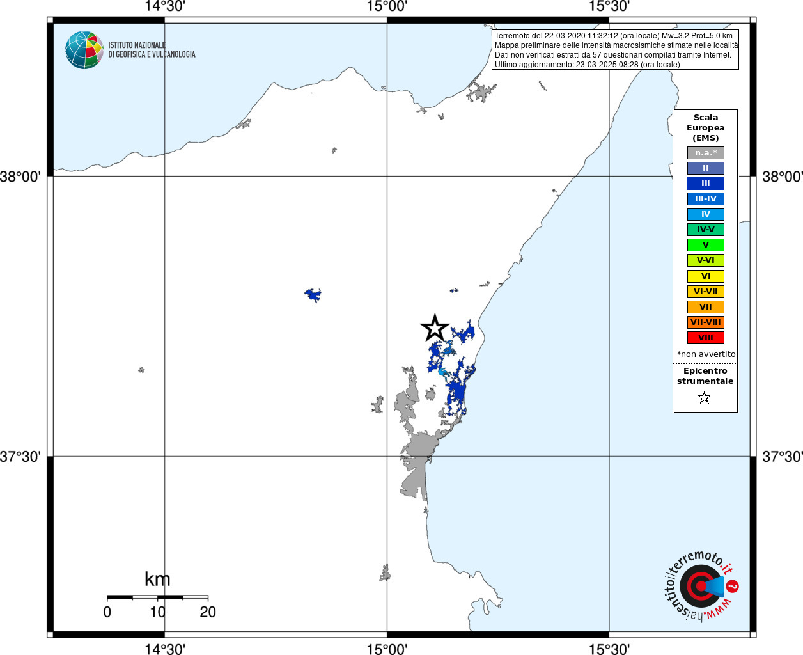Screen dimensions: 803x655
Task: Click the 'Ultimo aggiornamento: 23-03-2025' line
Action: coord(588,65)
